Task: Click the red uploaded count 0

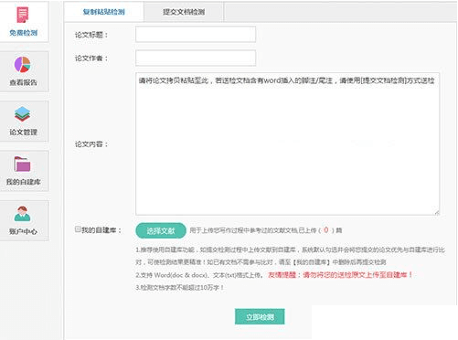Action: 326,230
